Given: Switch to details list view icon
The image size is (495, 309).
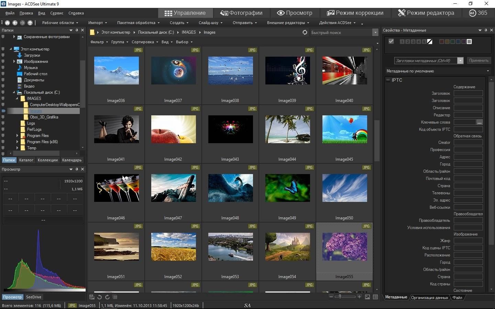Looking at the screenshot, I should click(375, 297).
